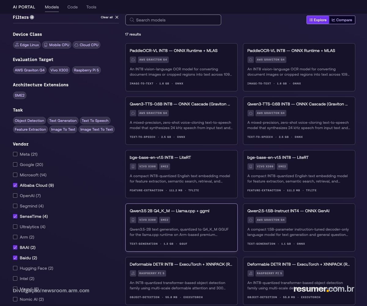Screen dimensions: 367x306
Task: Click board icon on left Deformable DETR card
Action: coord(133,273)
